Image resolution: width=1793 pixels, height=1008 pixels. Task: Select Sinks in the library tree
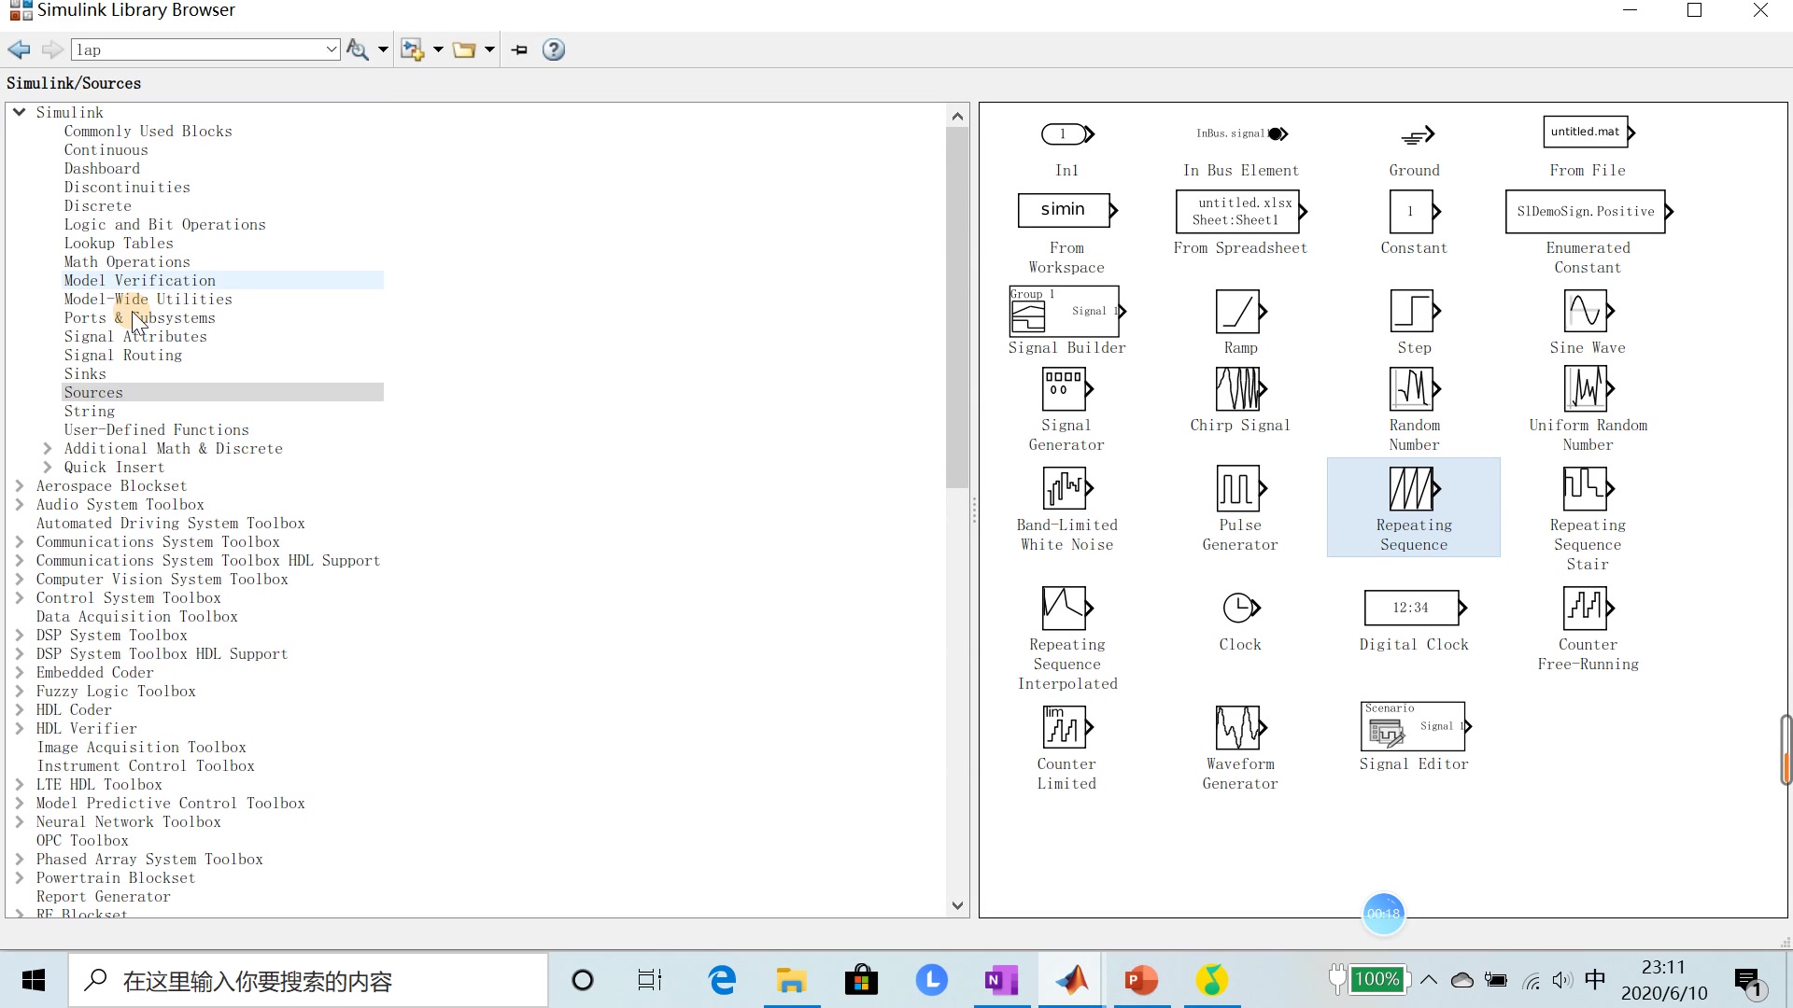pyautogui.click(x=85, y=374)
